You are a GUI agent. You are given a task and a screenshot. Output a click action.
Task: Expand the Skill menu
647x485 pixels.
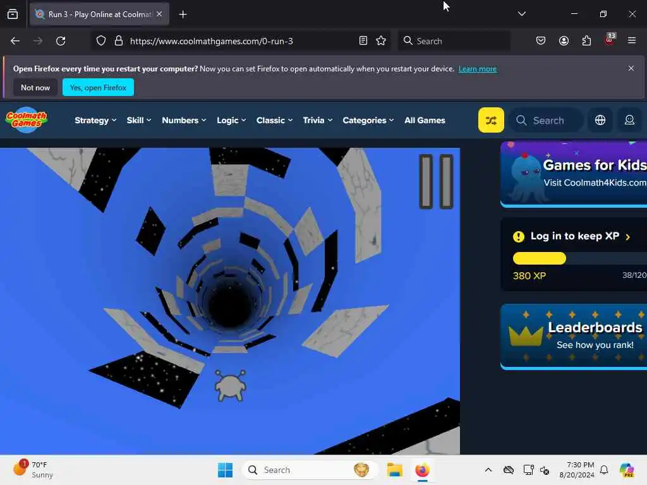tap(138, 121)
